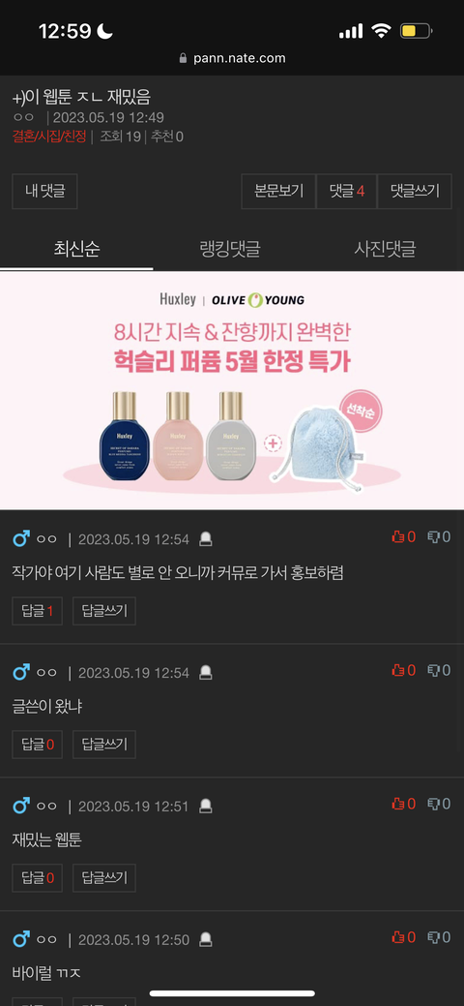This screenshot has height=1006, width=464.
Task: Tap the siren report icon on 12:51 comment
Action: [x=205, y=806]
